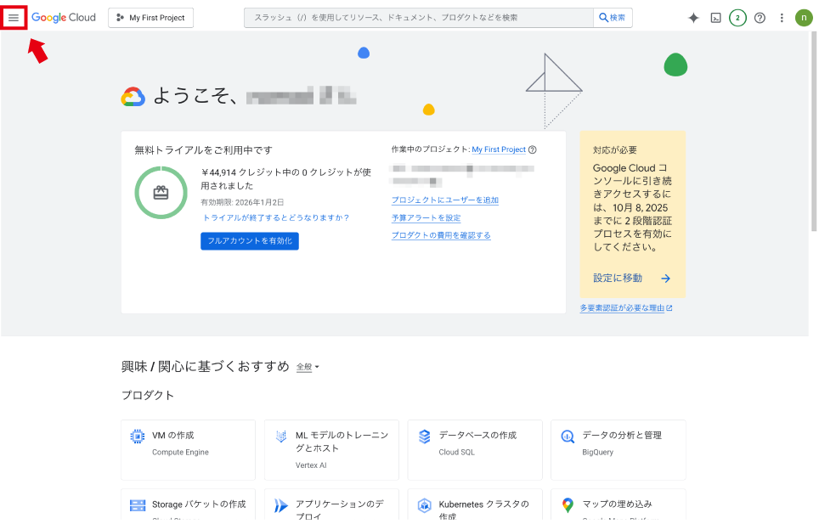The image size is (819, 524).
Task: Click フルアカウントを有効化 button
Action: click(x=250, y=241)
